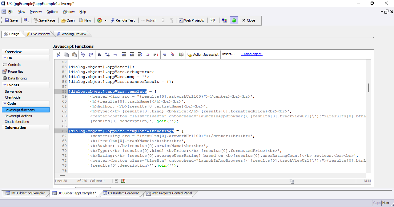Toggle the green circle status button
Image resolution: width=394 pixels, height=207 pixels.
[234, 20]
